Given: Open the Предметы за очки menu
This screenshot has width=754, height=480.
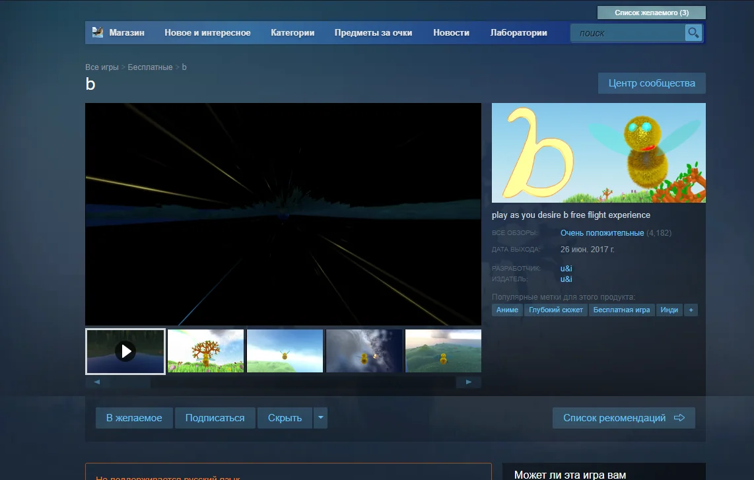Looking at the screenshot, I should point(373,33).
